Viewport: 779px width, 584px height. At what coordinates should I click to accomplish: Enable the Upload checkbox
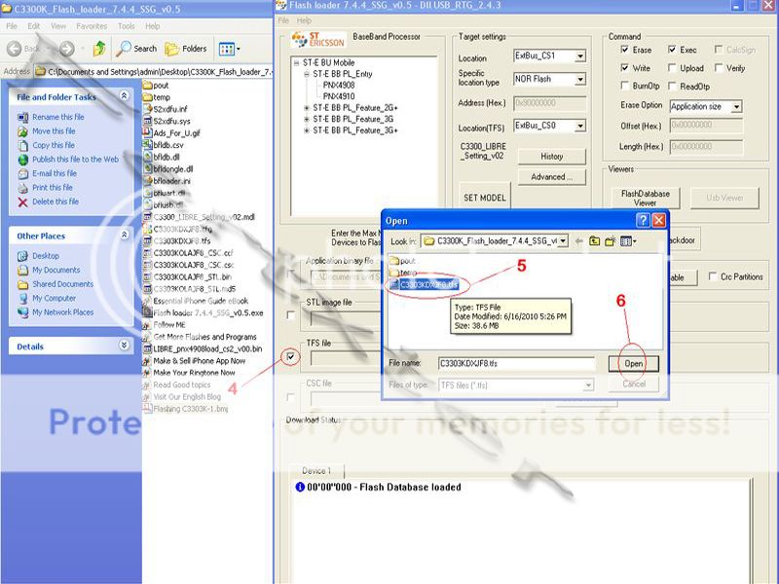click(x=672, y=69)
